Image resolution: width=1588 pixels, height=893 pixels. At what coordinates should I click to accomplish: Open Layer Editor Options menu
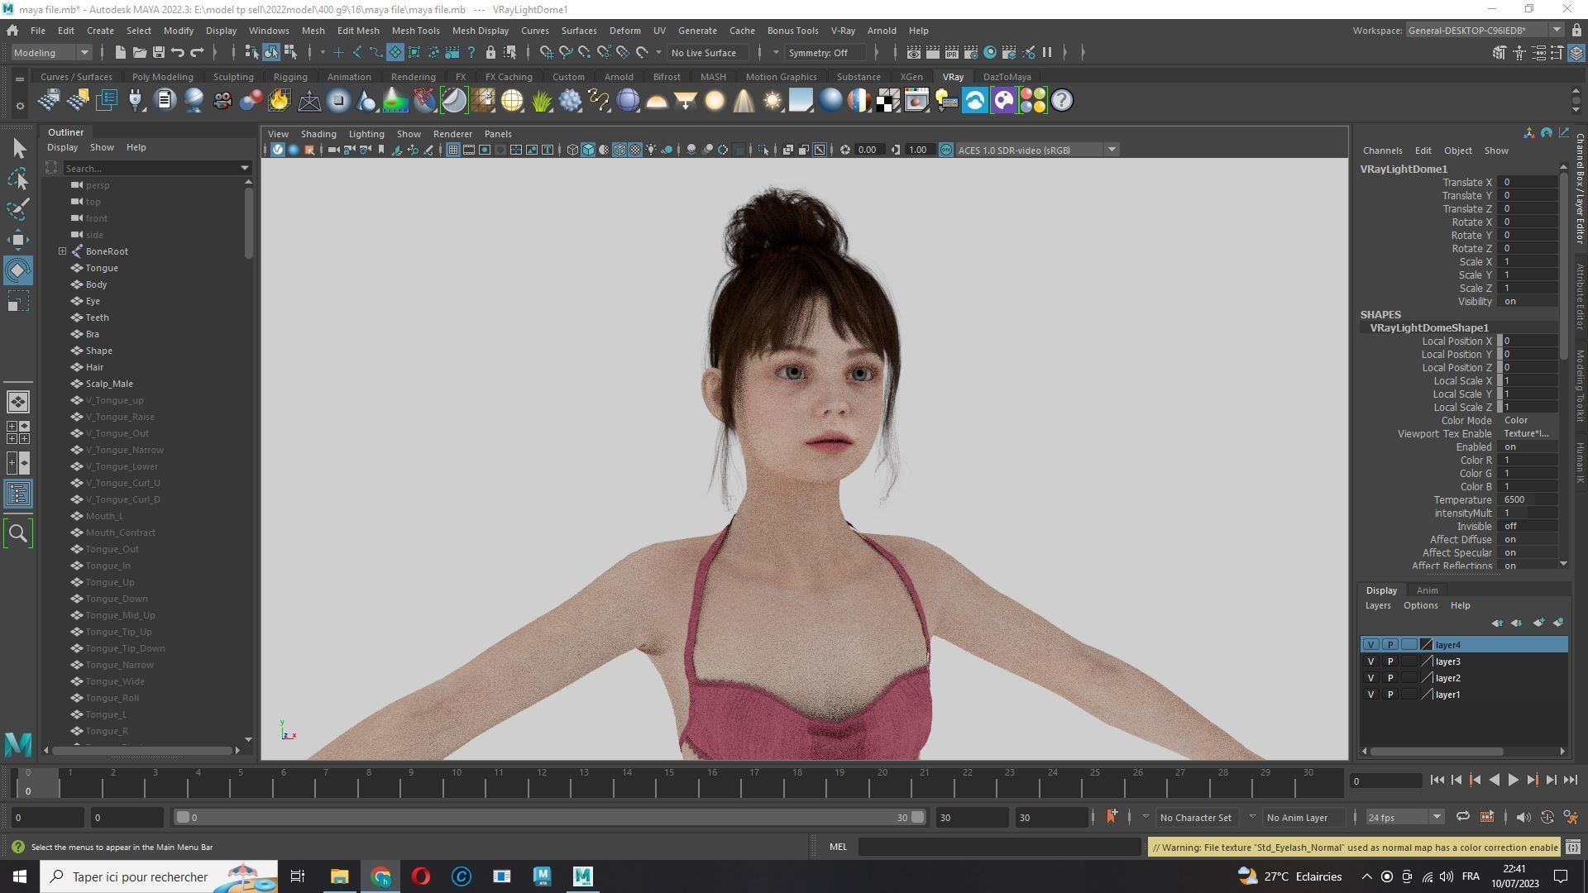(x=1420, y=605)
